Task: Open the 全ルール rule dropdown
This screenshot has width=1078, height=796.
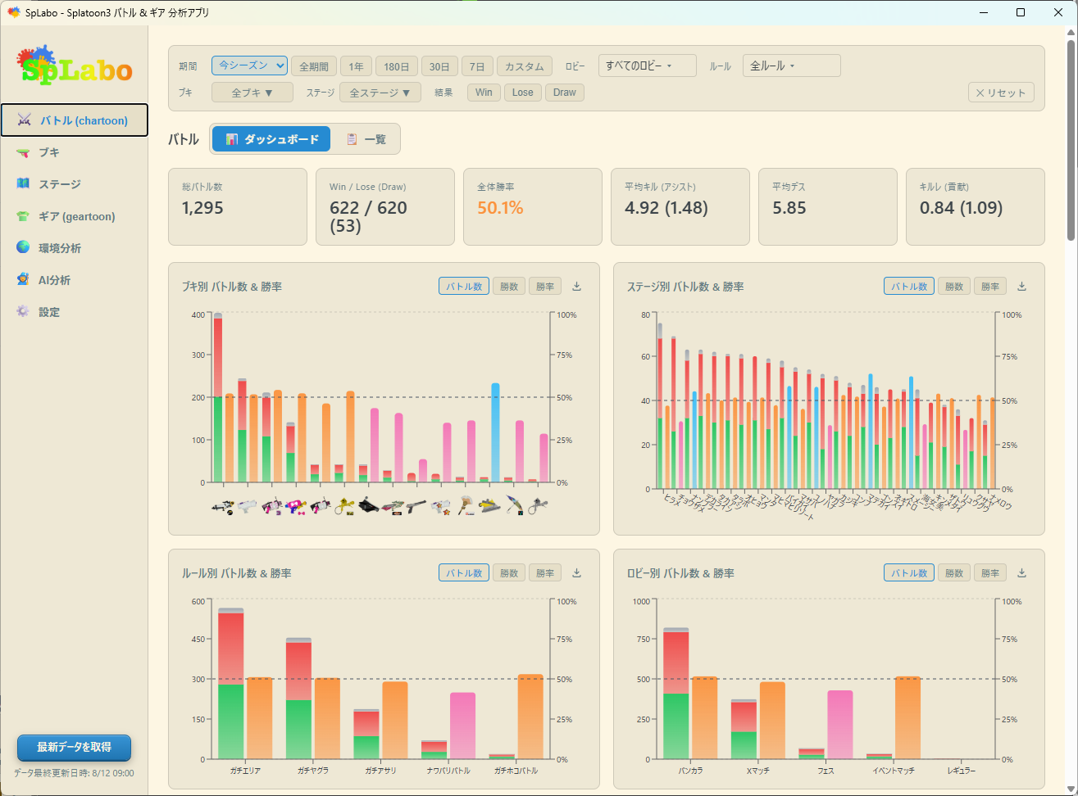Action: coord(792,66)
